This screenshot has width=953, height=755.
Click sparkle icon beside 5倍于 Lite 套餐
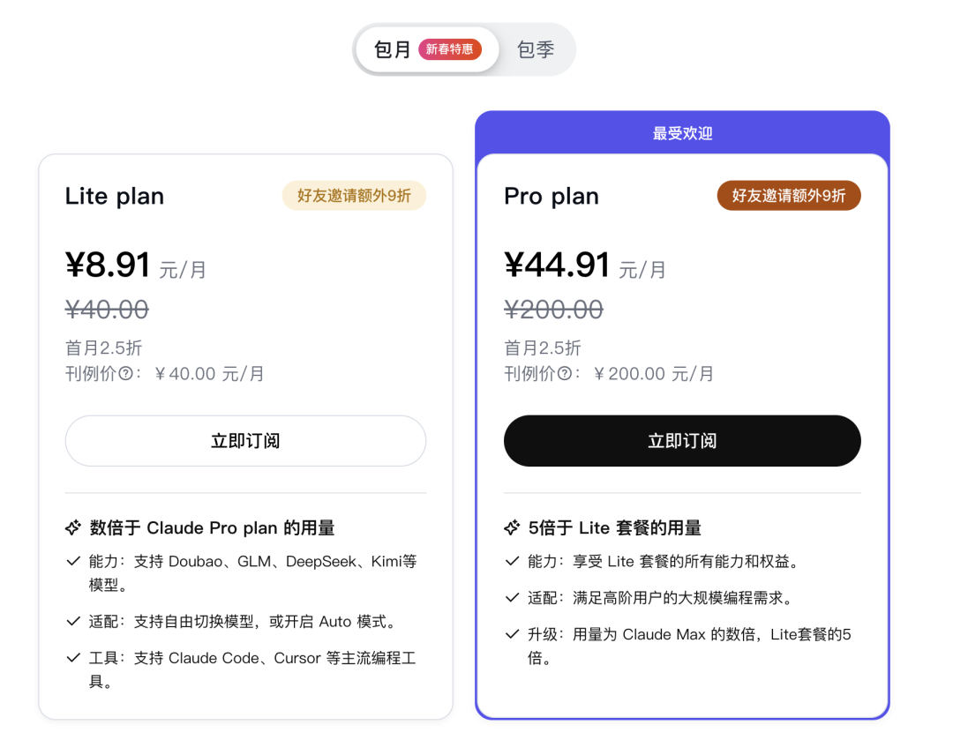(x=512, y=528)
